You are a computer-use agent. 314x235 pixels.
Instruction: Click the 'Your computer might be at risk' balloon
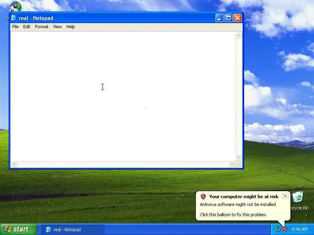(243, 206)
